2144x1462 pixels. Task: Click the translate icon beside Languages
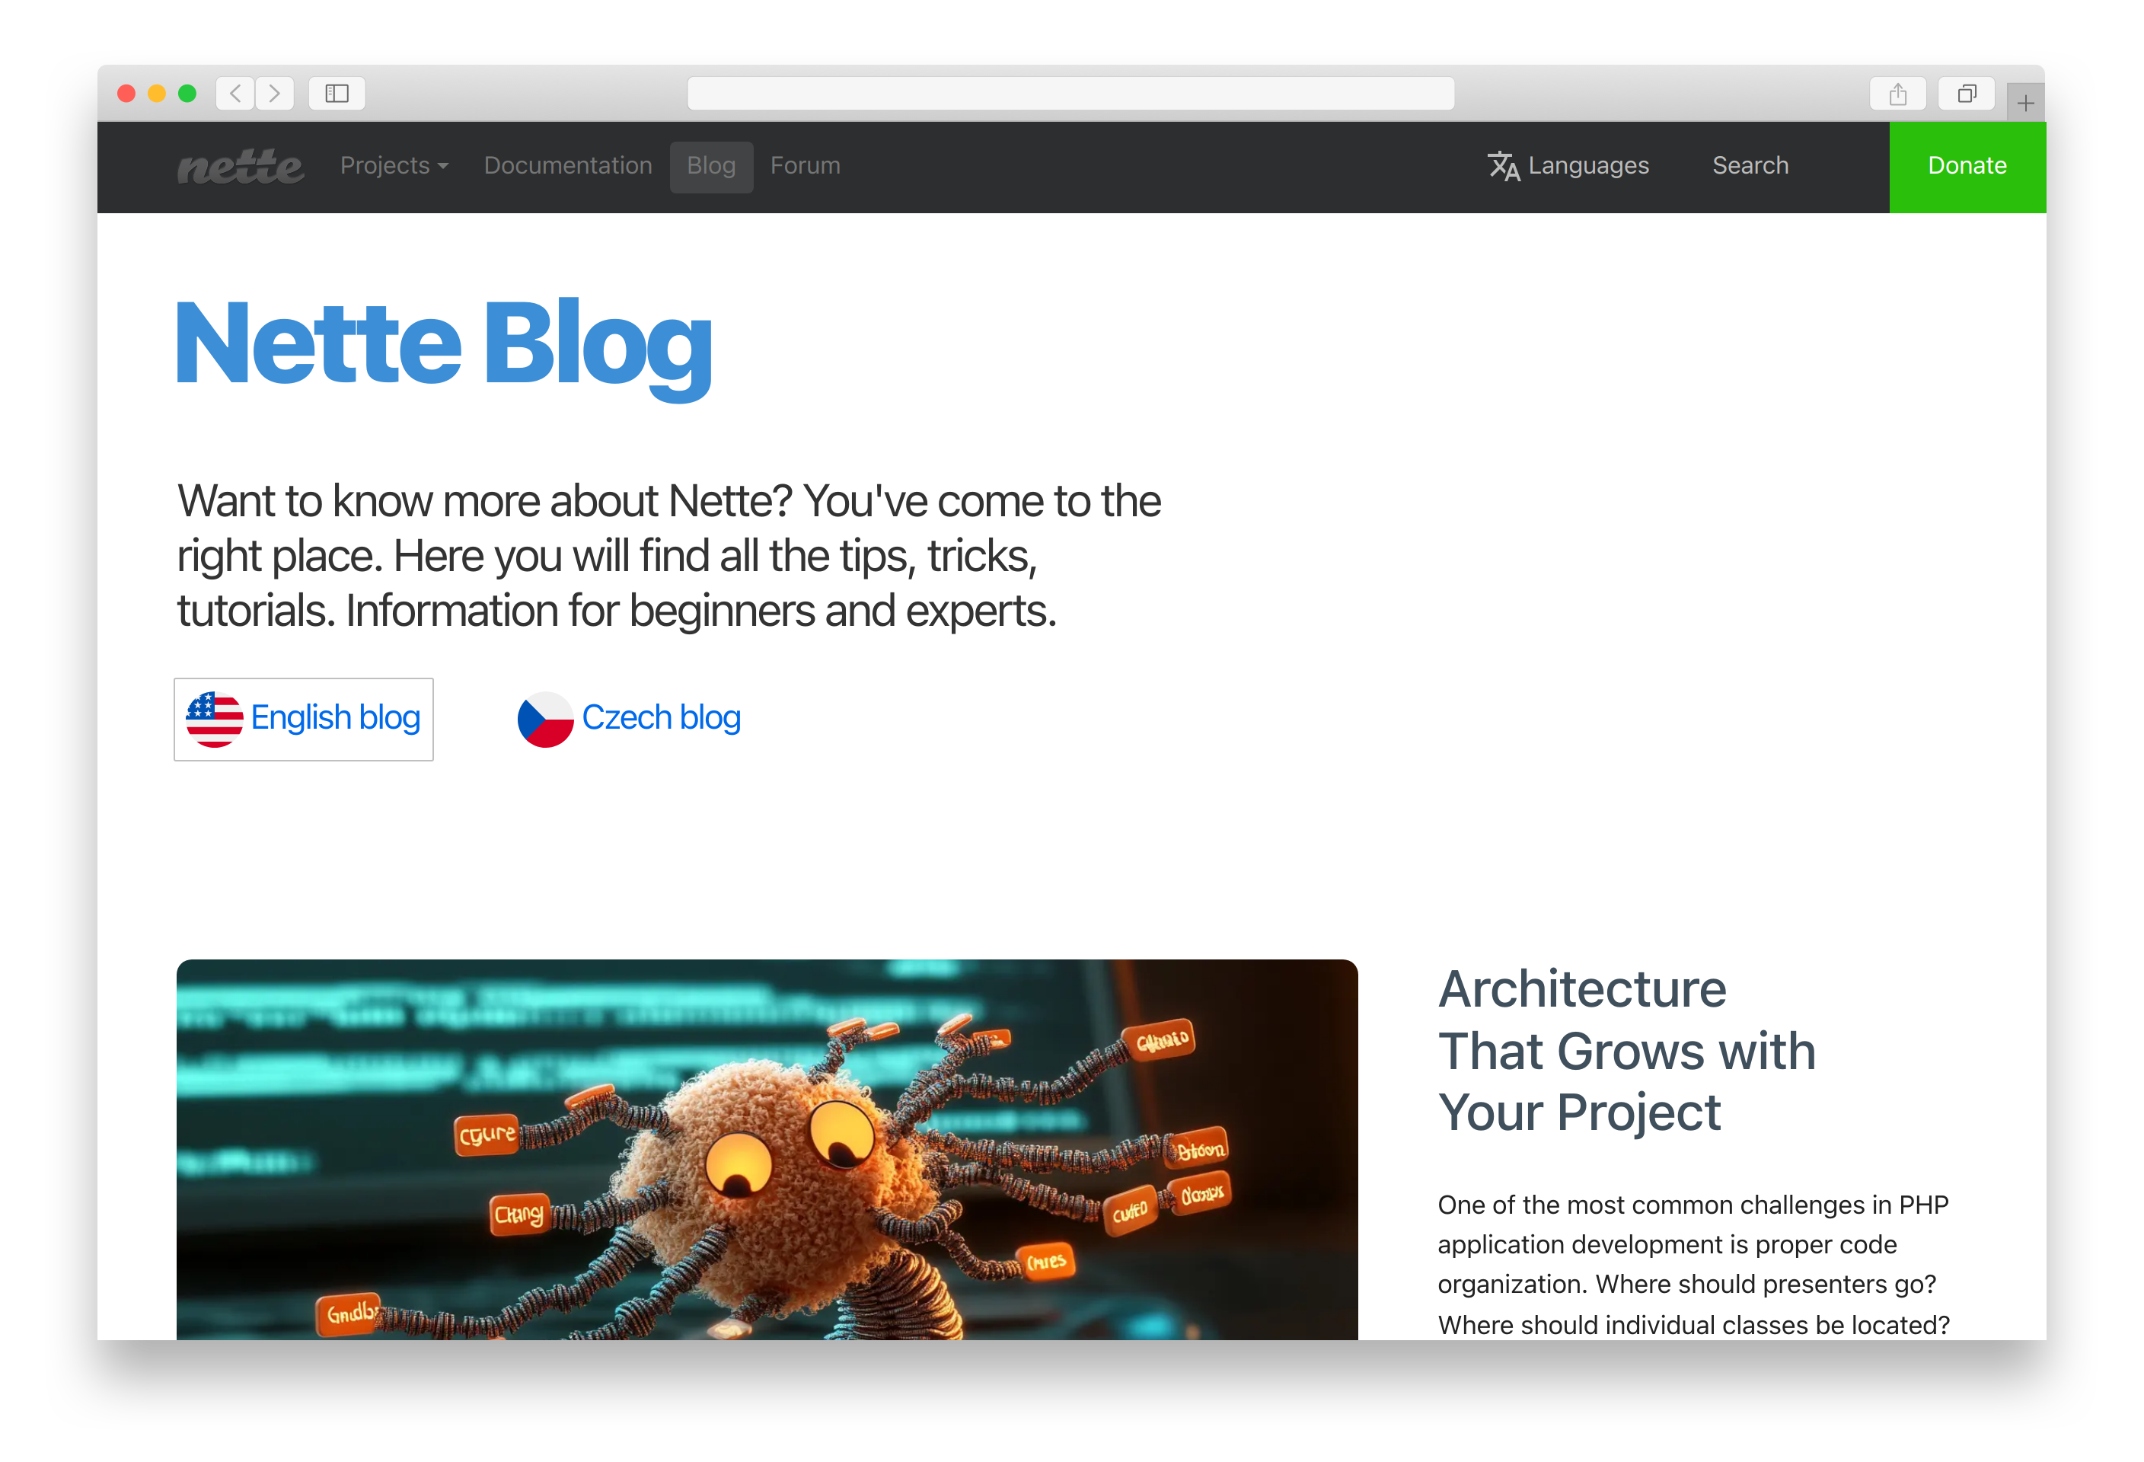(1503, 166)
